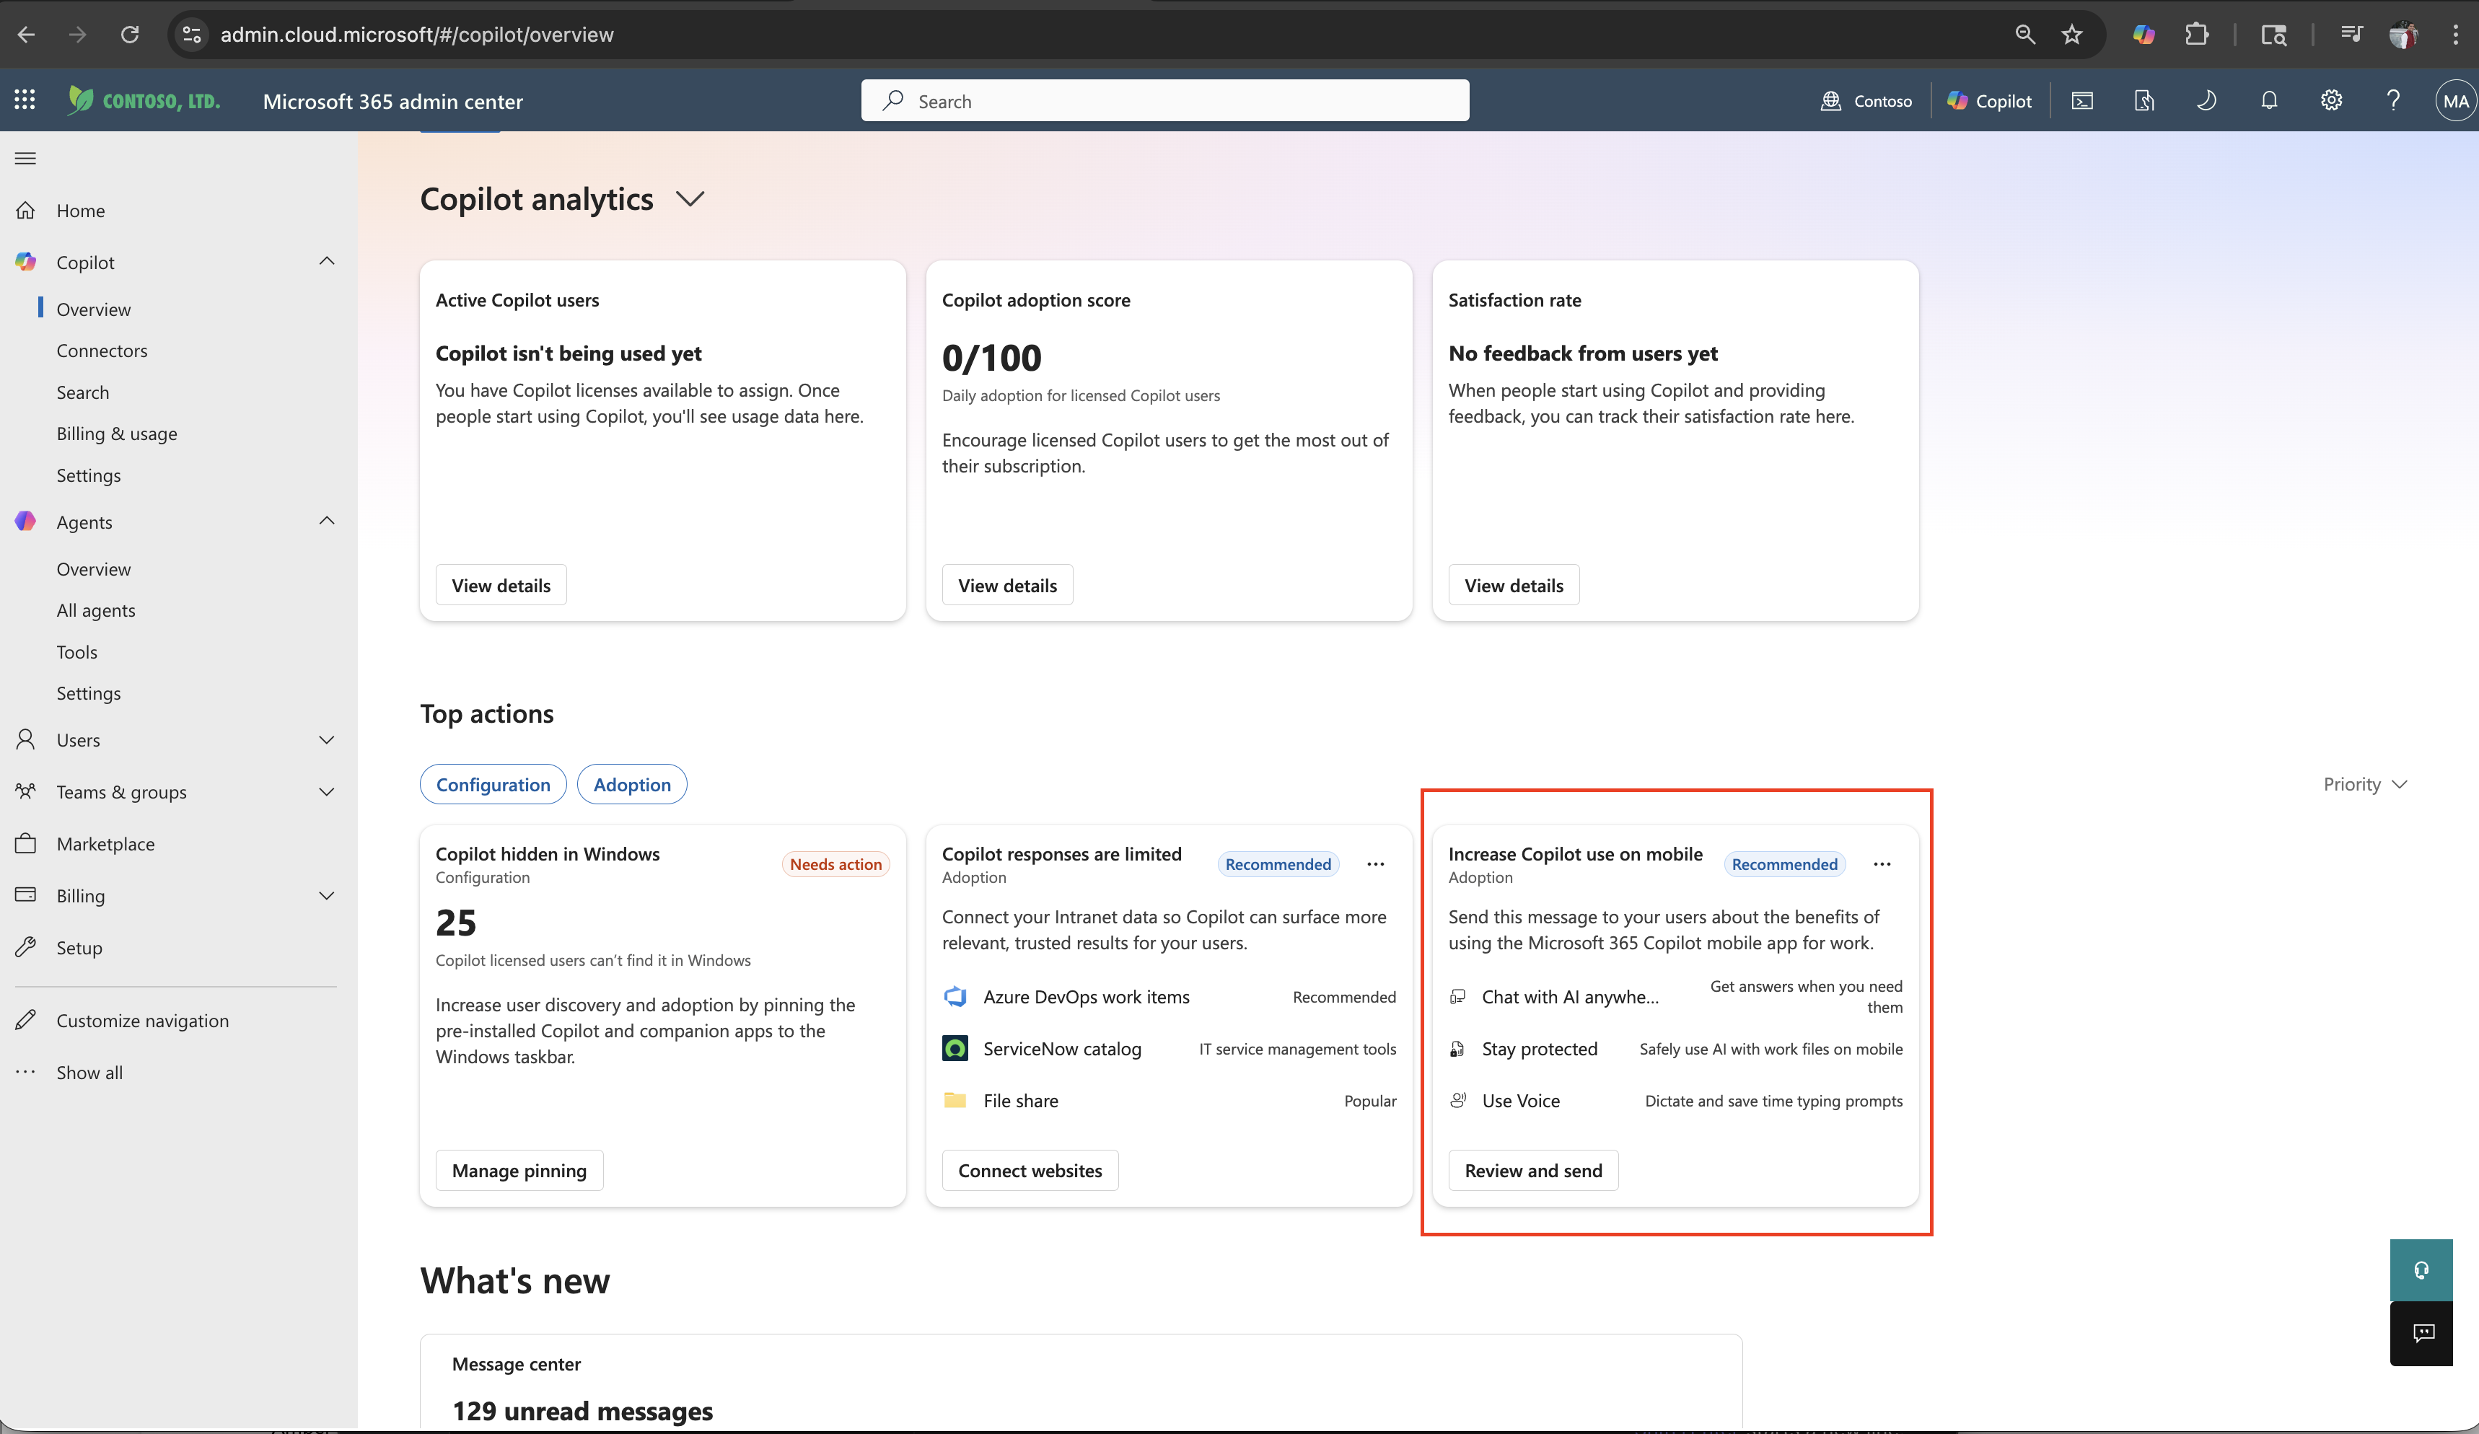Expand the Copilot analytics chevron
Viewport: 2479px width, 1434px height.
click(690, 200)
